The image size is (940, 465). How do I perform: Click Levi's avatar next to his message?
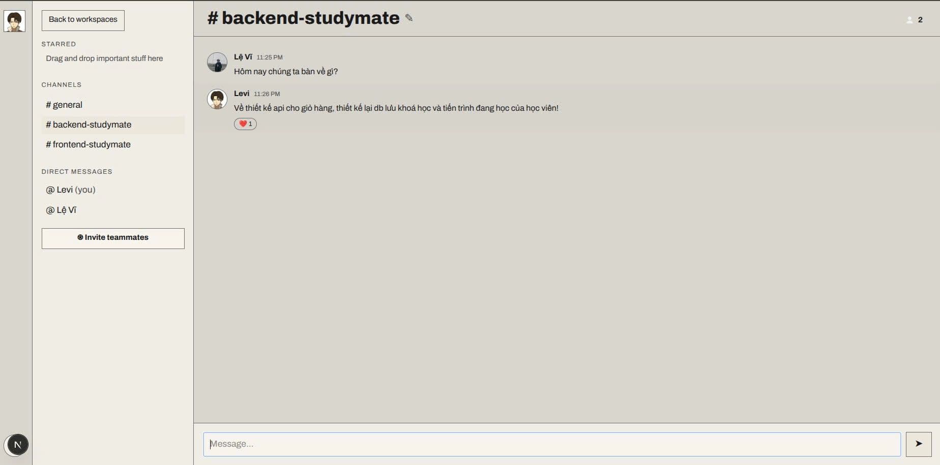click(217, 99)
